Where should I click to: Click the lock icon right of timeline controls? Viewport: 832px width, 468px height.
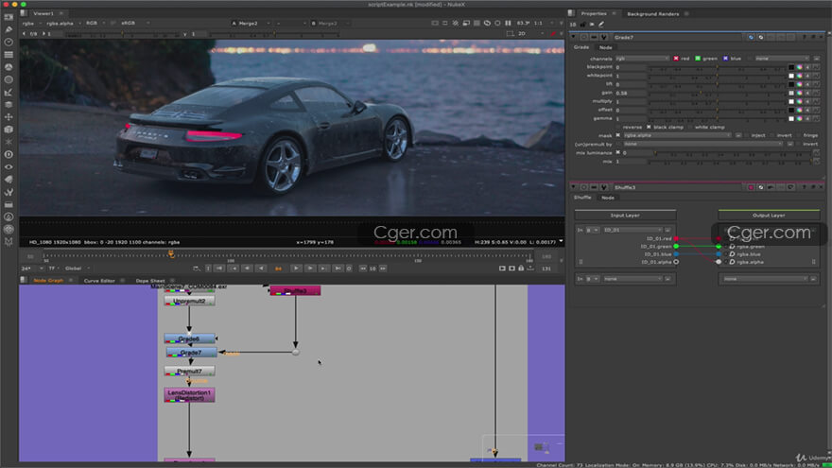[521, 269]
